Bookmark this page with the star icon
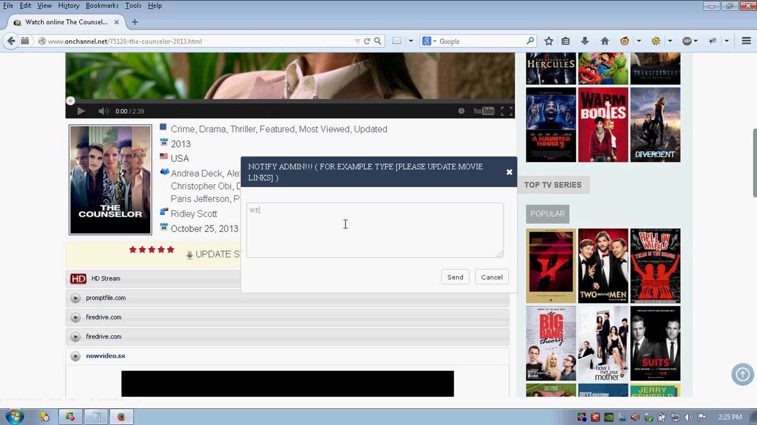The image size is (757, 425). point(549,41)
